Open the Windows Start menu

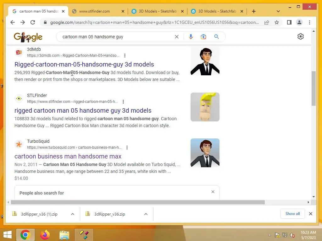pos(8,235)
